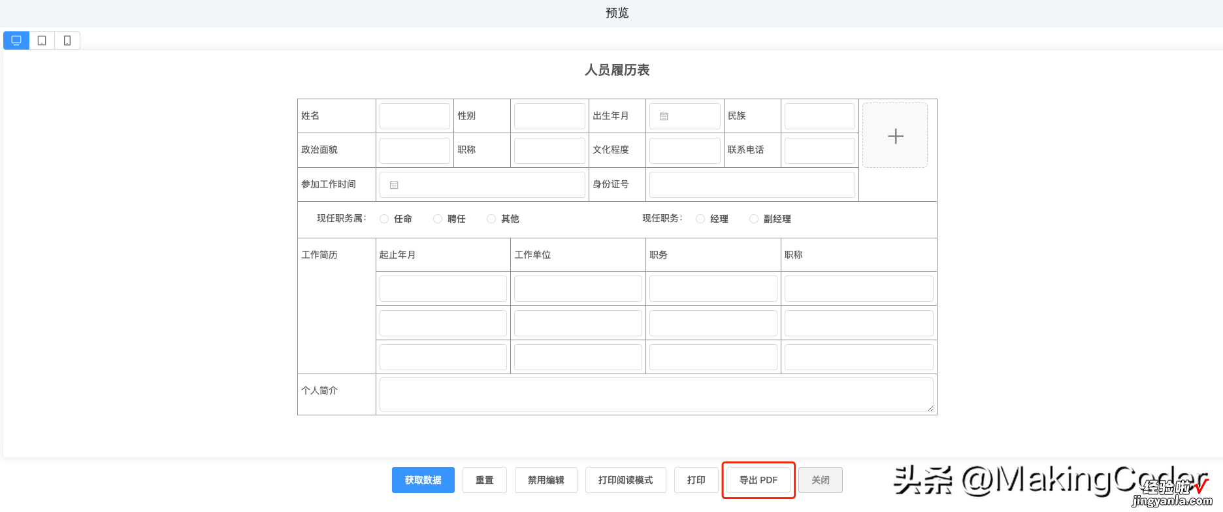
Task: Focus the 联系电话 input field
Action: (x=820, y=150)
